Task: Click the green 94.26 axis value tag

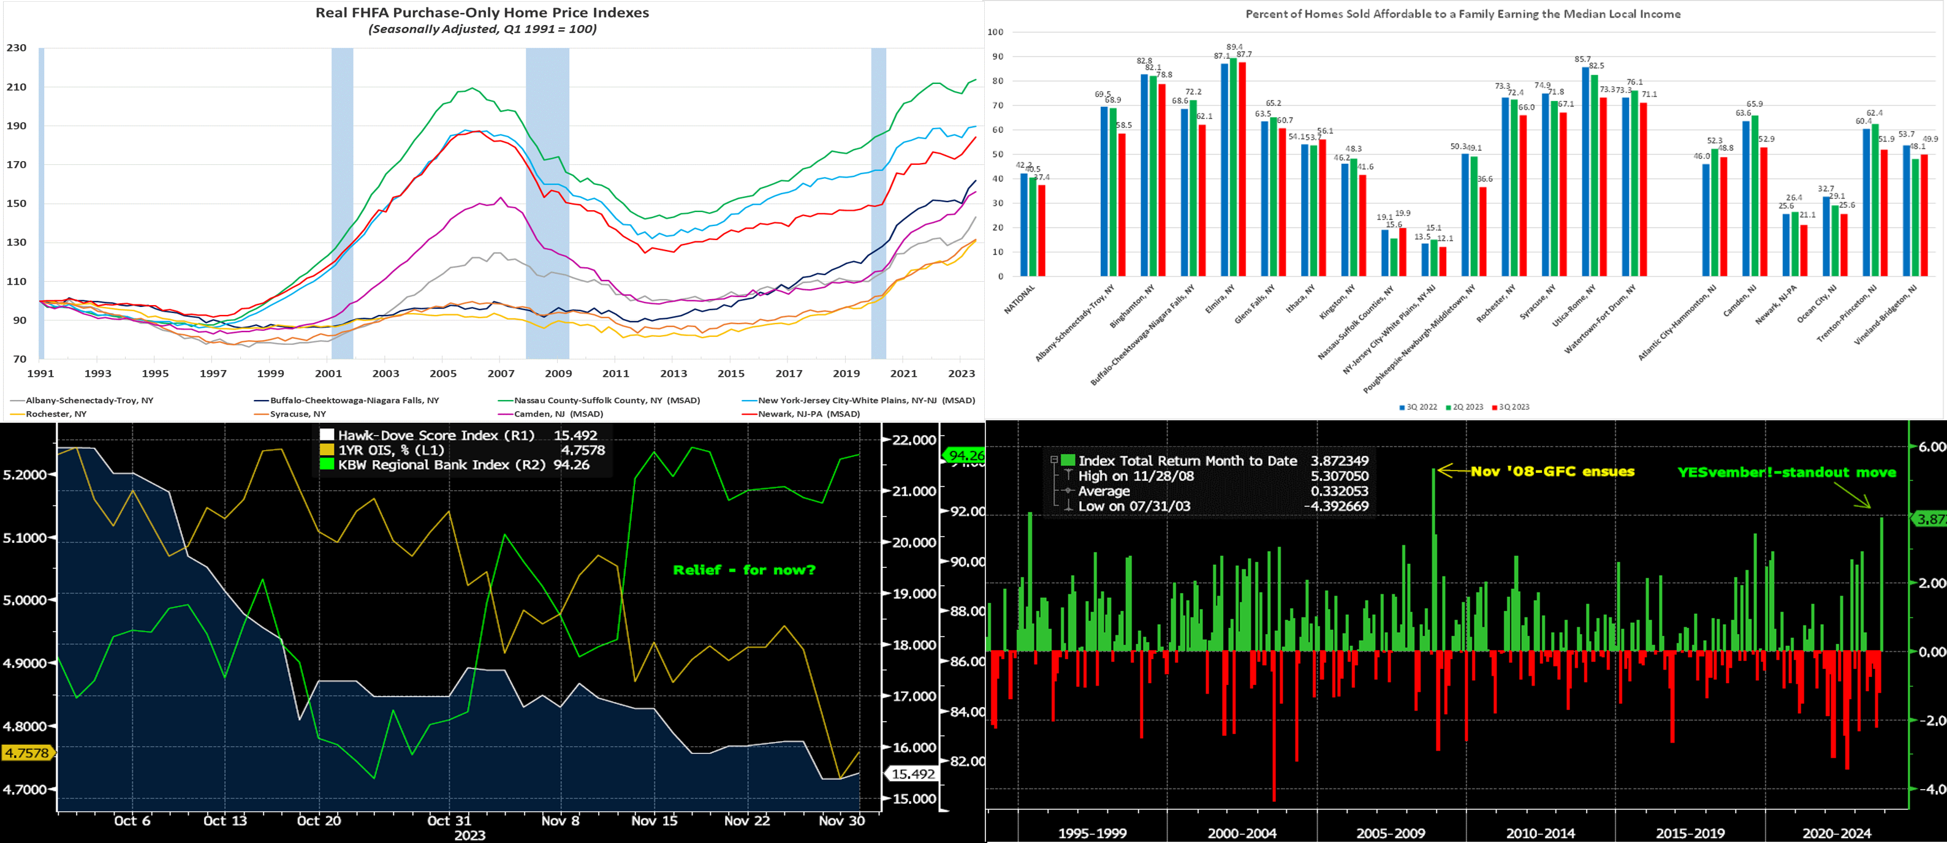Action: coord(965,455)
